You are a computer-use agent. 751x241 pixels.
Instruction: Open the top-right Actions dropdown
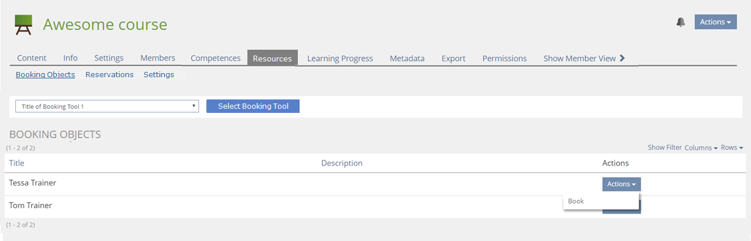(715, 22)
